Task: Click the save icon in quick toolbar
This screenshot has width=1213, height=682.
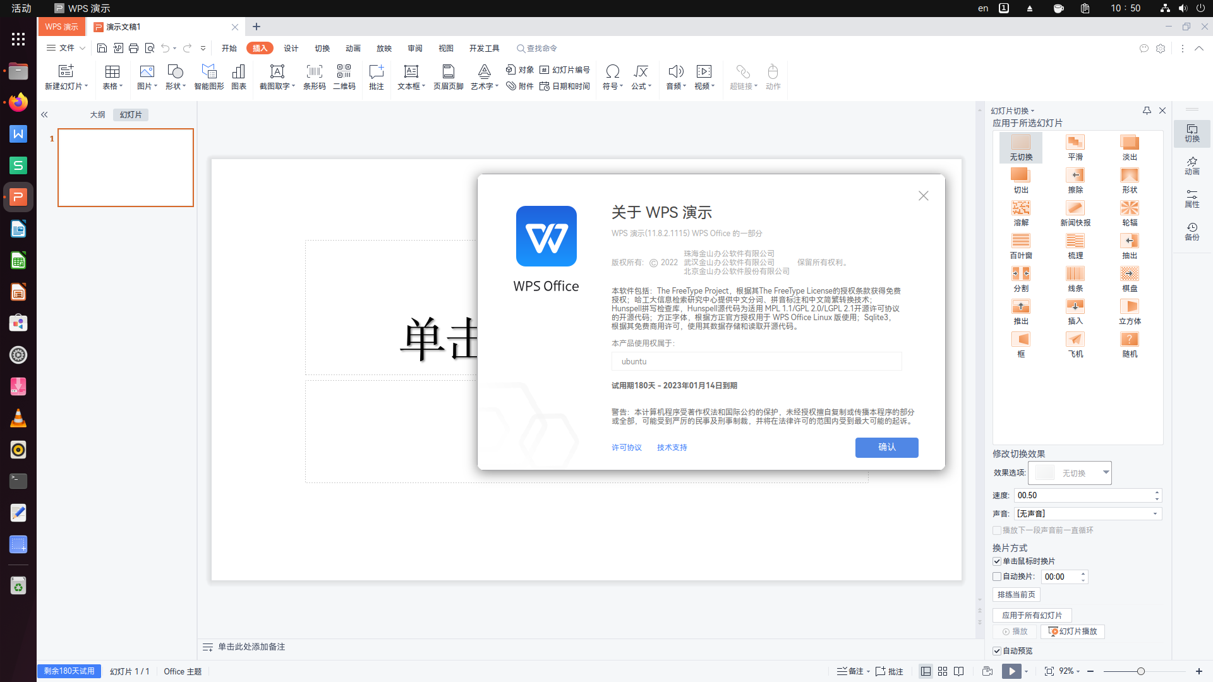Action: (x=102, y=48)
